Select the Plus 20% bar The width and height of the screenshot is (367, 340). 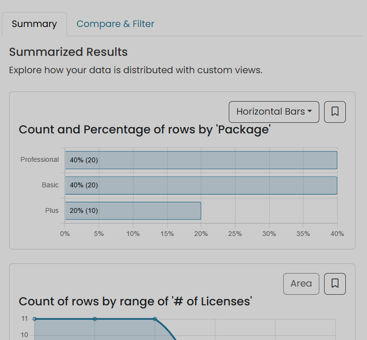click(x=133, y=210)
